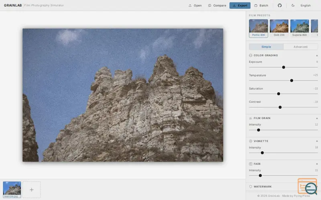
Task: Switch to the Advanced tab
Action: click(x=301, y=47)
